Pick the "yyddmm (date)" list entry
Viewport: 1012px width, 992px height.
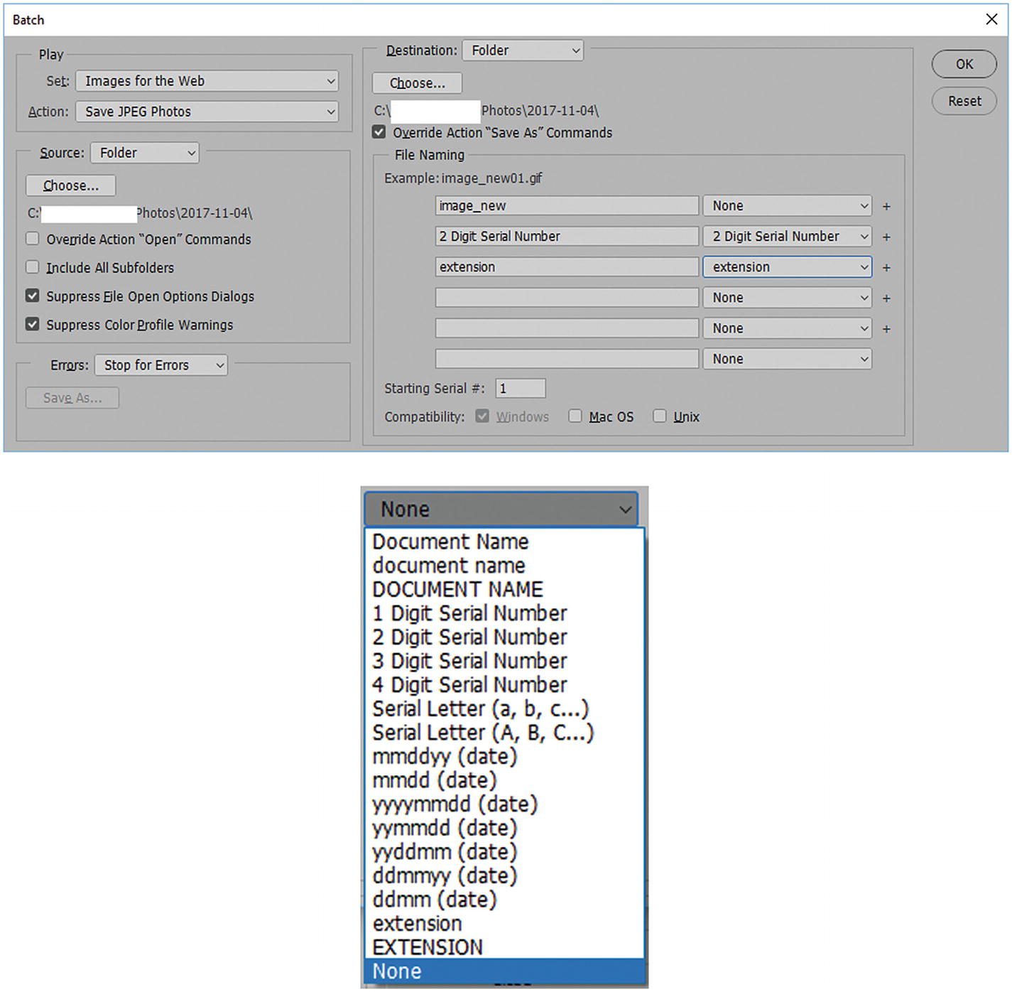click(x=504, y=853)
